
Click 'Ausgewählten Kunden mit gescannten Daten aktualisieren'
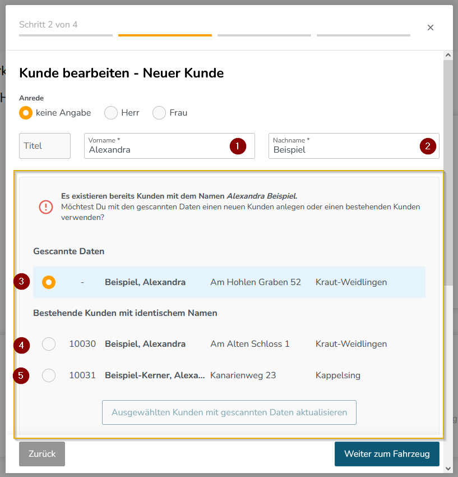[x=229, y=412]
